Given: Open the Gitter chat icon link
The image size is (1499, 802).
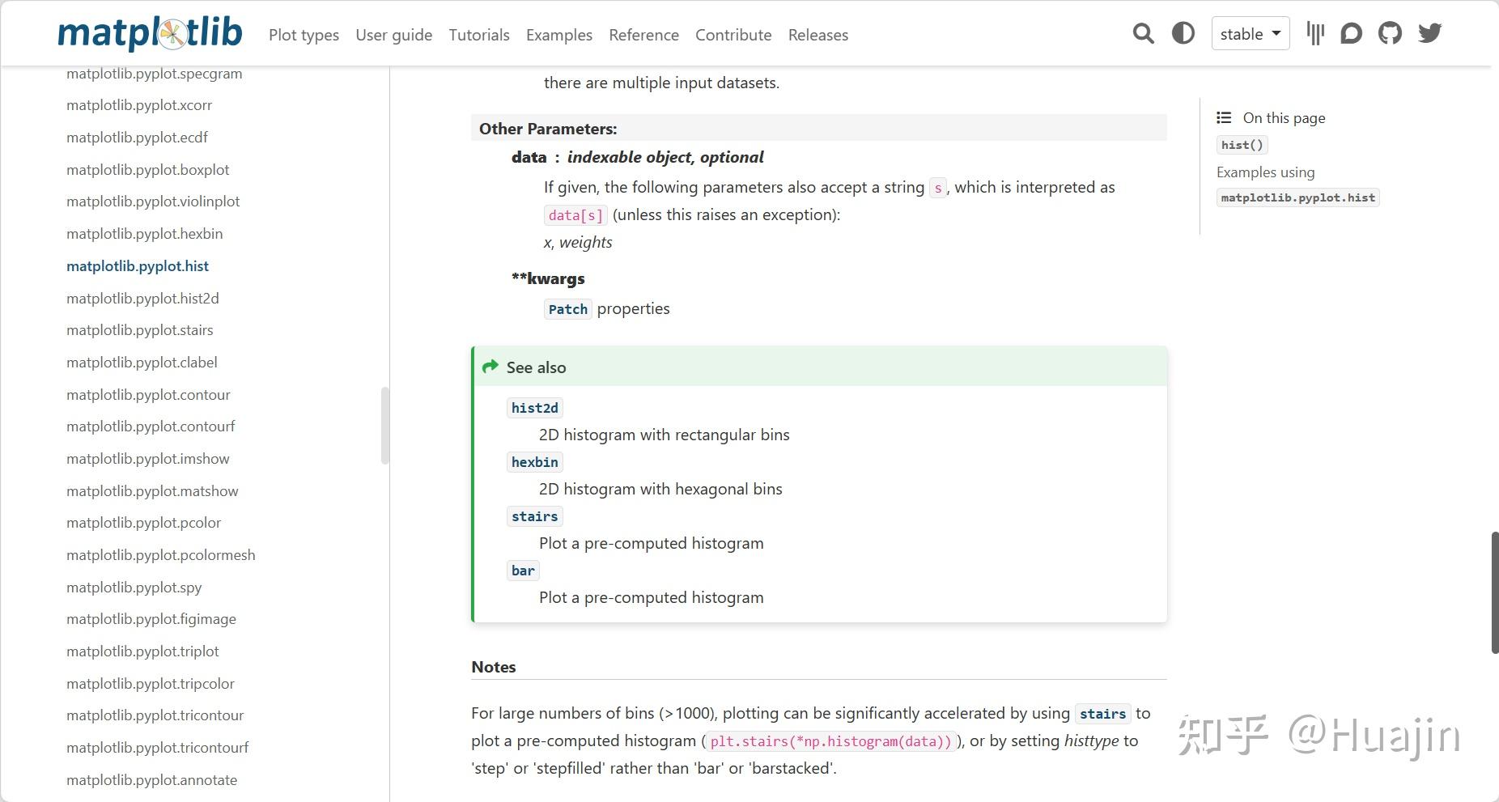Looking at the screenshot, I should [x=1315, y=34].
